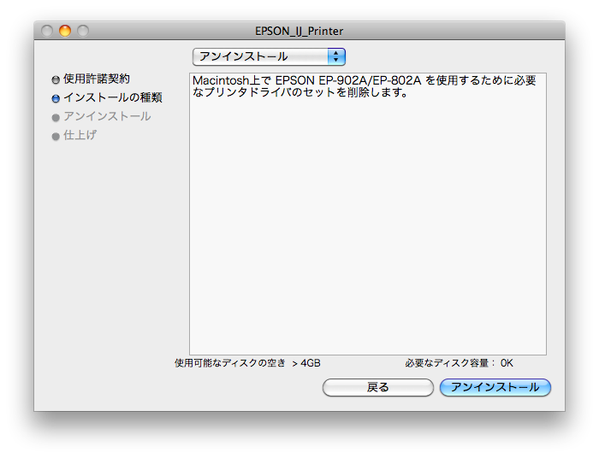Click the gray close window button
This screenshot has width=599, height=458.
click(x=47, y=31)
